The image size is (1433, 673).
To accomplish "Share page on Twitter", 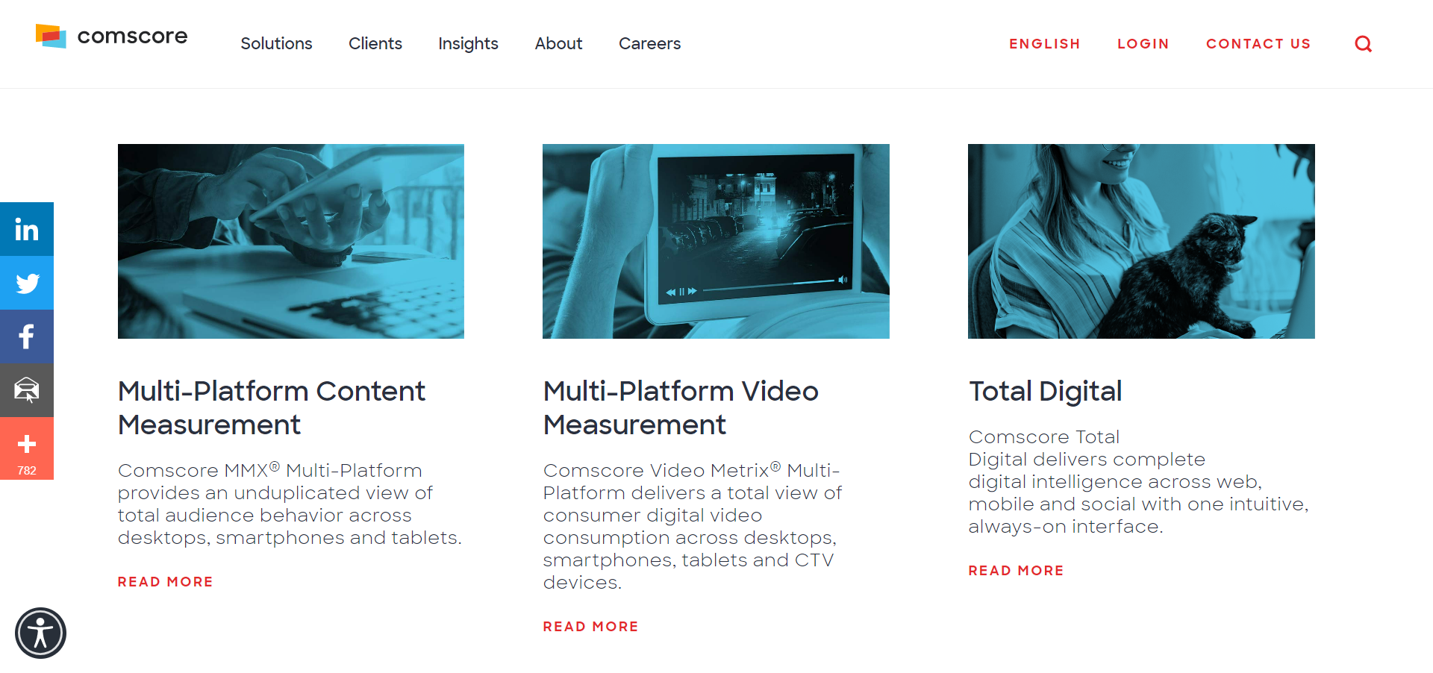I will [27, 283].
